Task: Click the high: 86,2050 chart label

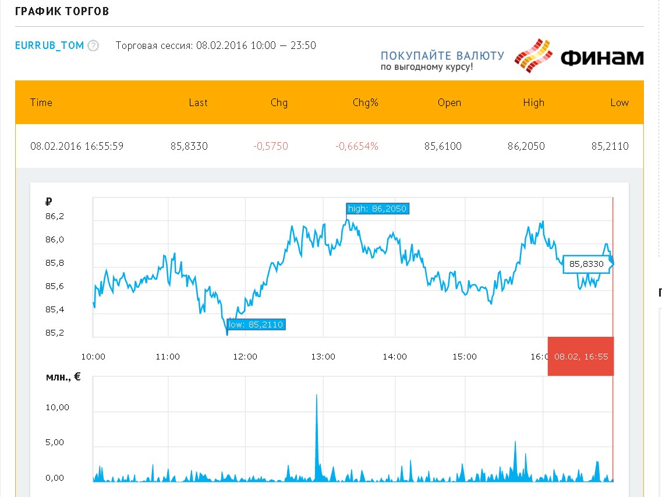Action: (377, 209)
